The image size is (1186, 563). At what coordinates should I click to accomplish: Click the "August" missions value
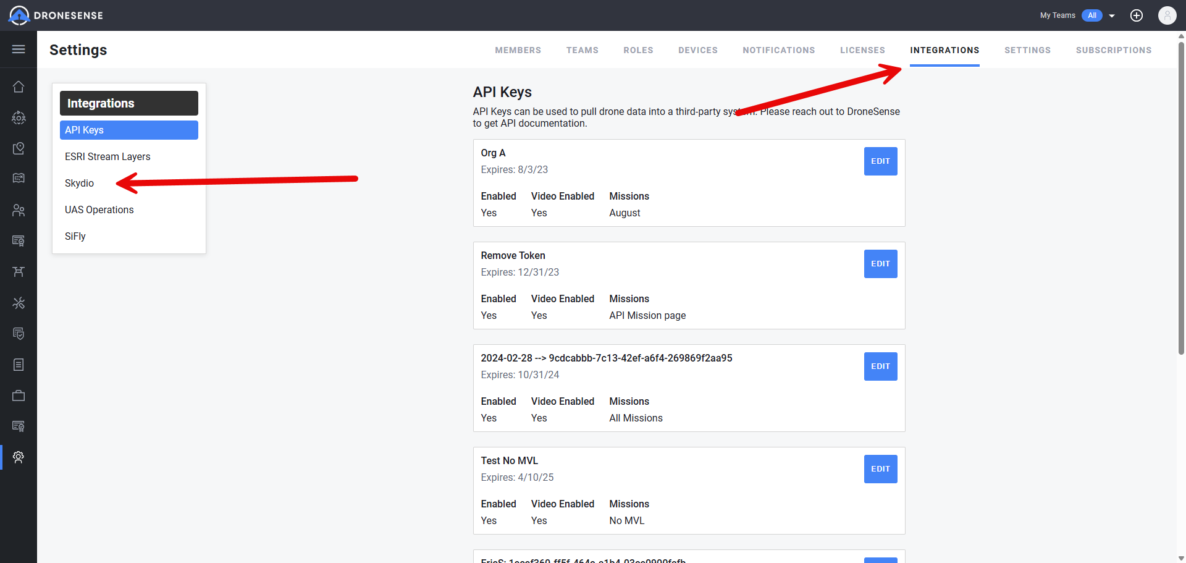click(625, 213)
